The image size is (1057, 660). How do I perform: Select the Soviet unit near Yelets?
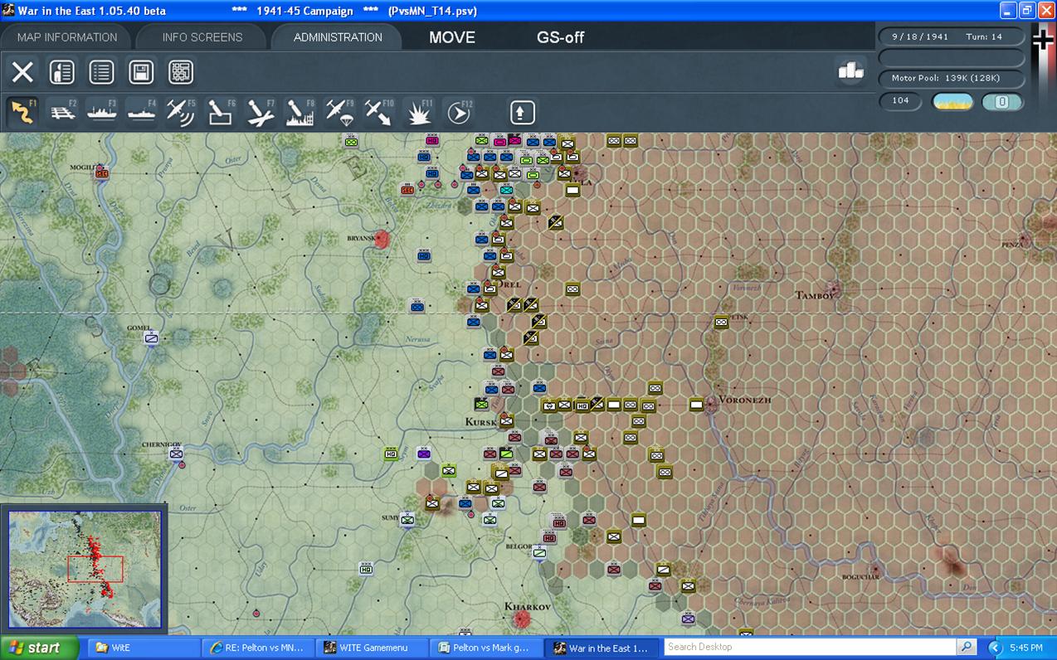[722, 322]
